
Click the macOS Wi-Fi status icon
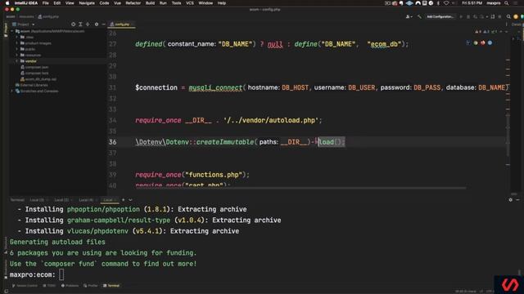click(446, 3)
